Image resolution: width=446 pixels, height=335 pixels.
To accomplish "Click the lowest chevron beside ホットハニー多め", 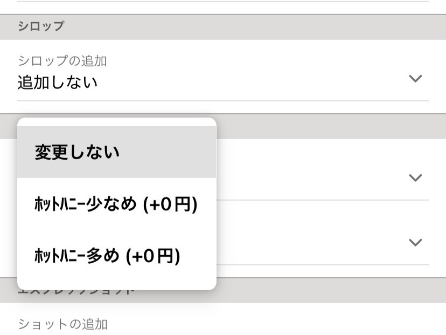I will 414,243.
